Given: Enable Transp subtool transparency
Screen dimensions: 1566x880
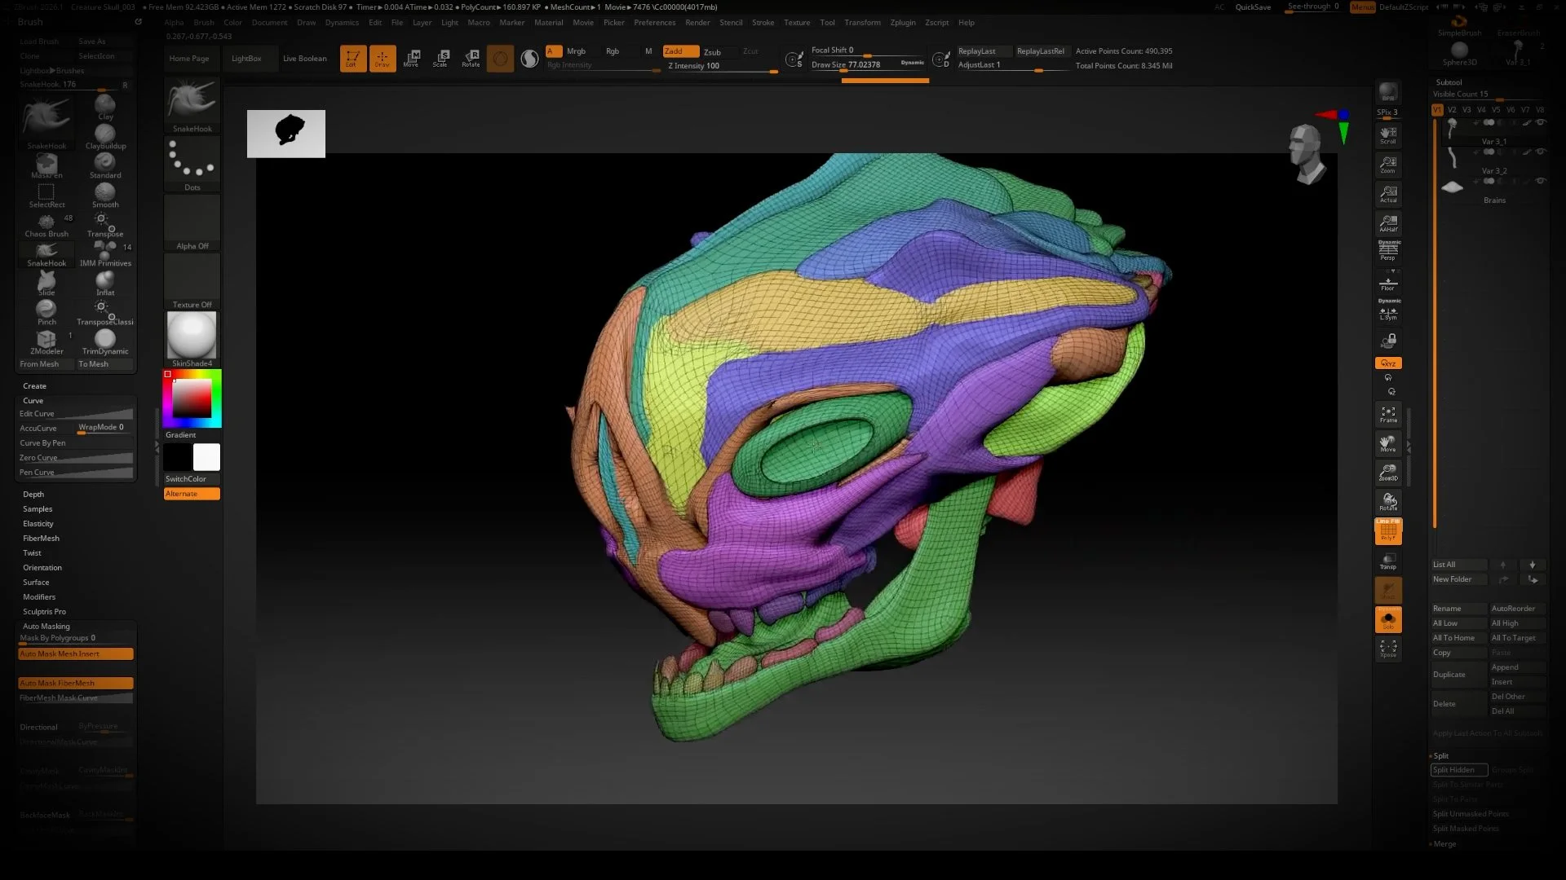Looking at the screenshot, I should tap(1388, 561).
